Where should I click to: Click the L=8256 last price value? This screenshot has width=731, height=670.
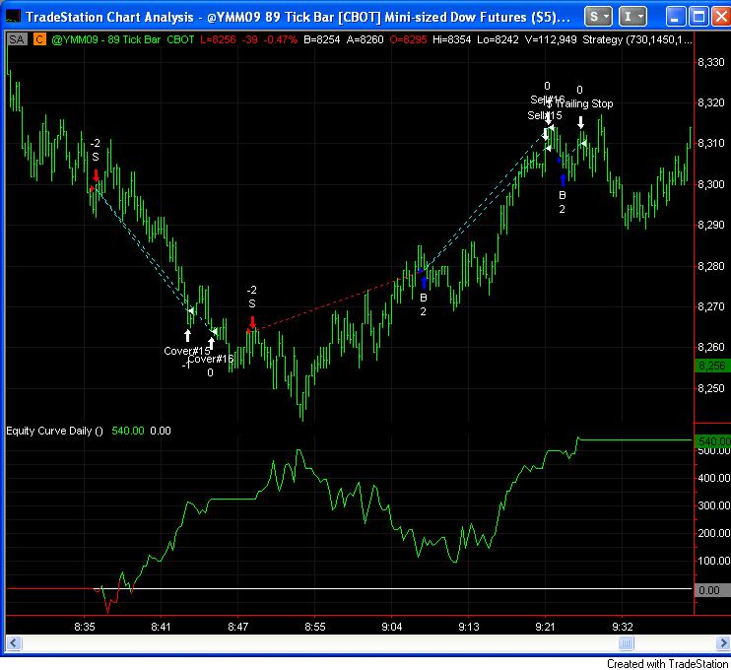coord(218,39)
